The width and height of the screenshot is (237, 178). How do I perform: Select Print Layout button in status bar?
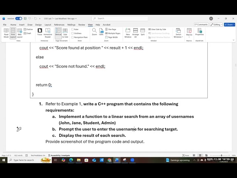(200, 155)
